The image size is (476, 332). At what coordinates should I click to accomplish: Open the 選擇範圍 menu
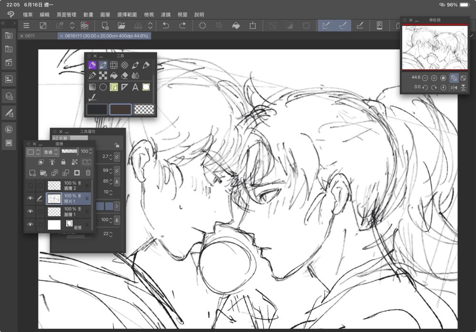click(x=127, y=15)
